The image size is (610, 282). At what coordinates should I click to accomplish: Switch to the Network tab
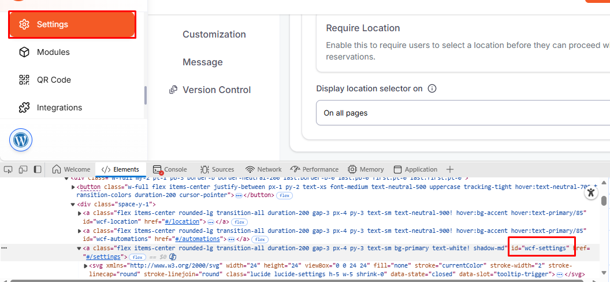click(263, 169)
